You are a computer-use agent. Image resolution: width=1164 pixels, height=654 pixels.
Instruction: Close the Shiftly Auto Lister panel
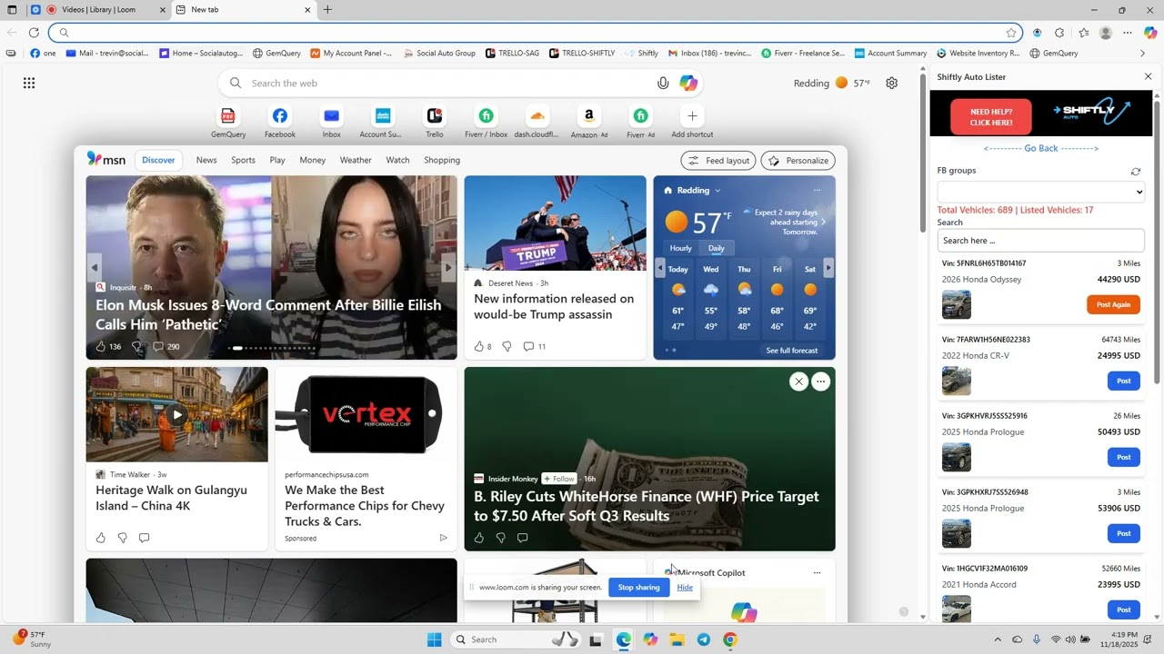click(x=1148, y=76)
